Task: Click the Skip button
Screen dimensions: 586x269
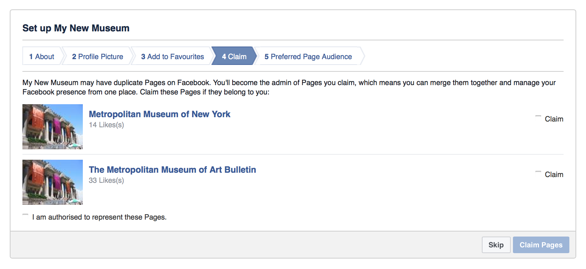Action: [496, 245]
